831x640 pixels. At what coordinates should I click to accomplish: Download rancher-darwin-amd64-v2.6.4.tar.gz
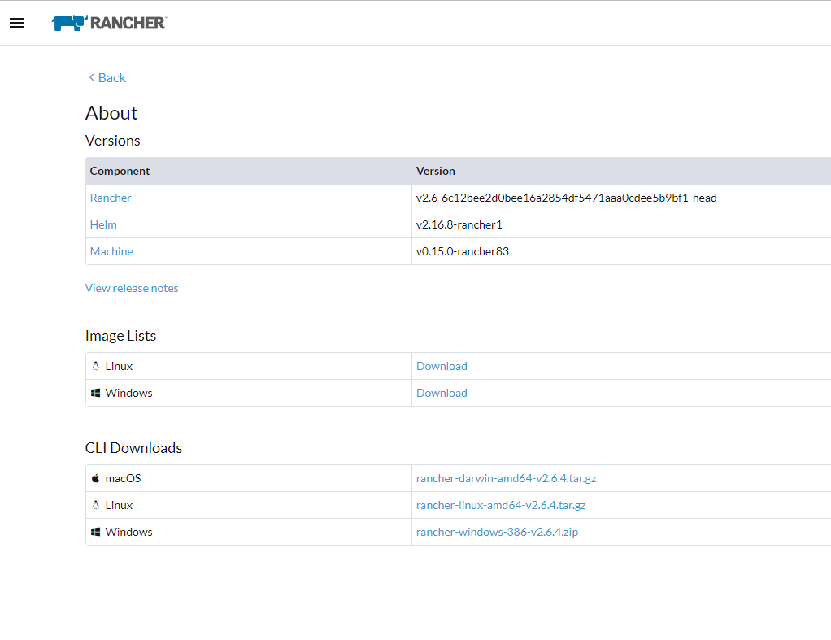[506, 478]
